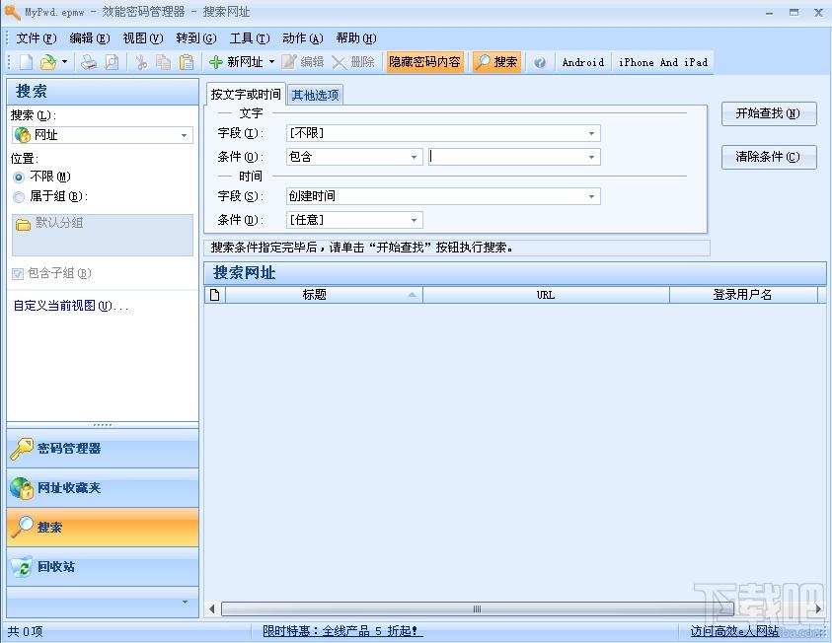
Task: Sort by URL column header
Action: [x=546, y=295]
